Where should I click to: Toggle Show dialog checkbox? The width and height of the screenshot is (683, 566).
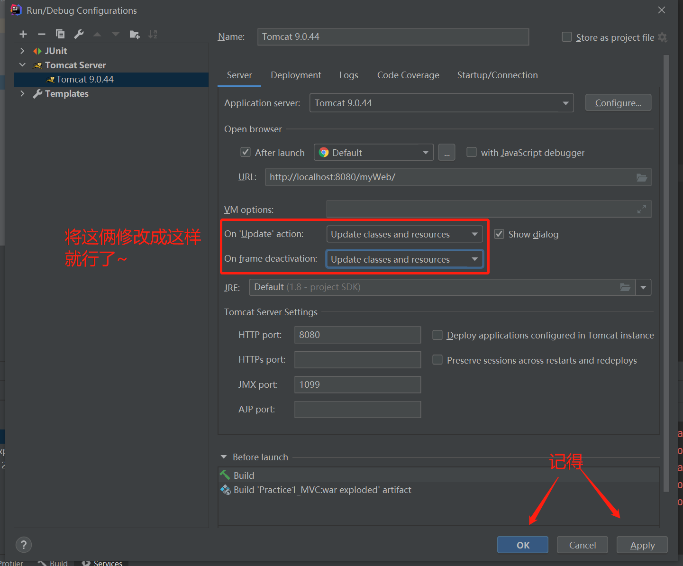point(499,234)
